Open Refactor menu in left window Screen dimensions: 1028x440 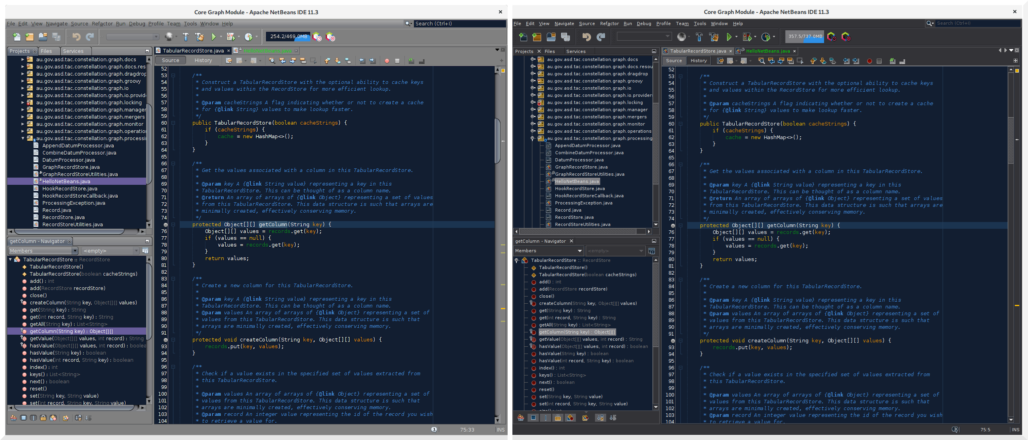click(102, 24)
